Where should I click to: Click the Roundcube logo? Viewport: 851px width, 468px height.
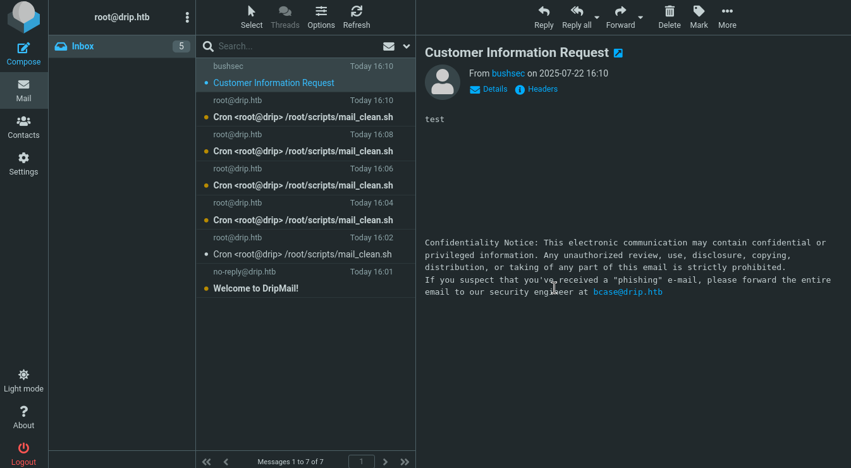(x=23, y=18)
